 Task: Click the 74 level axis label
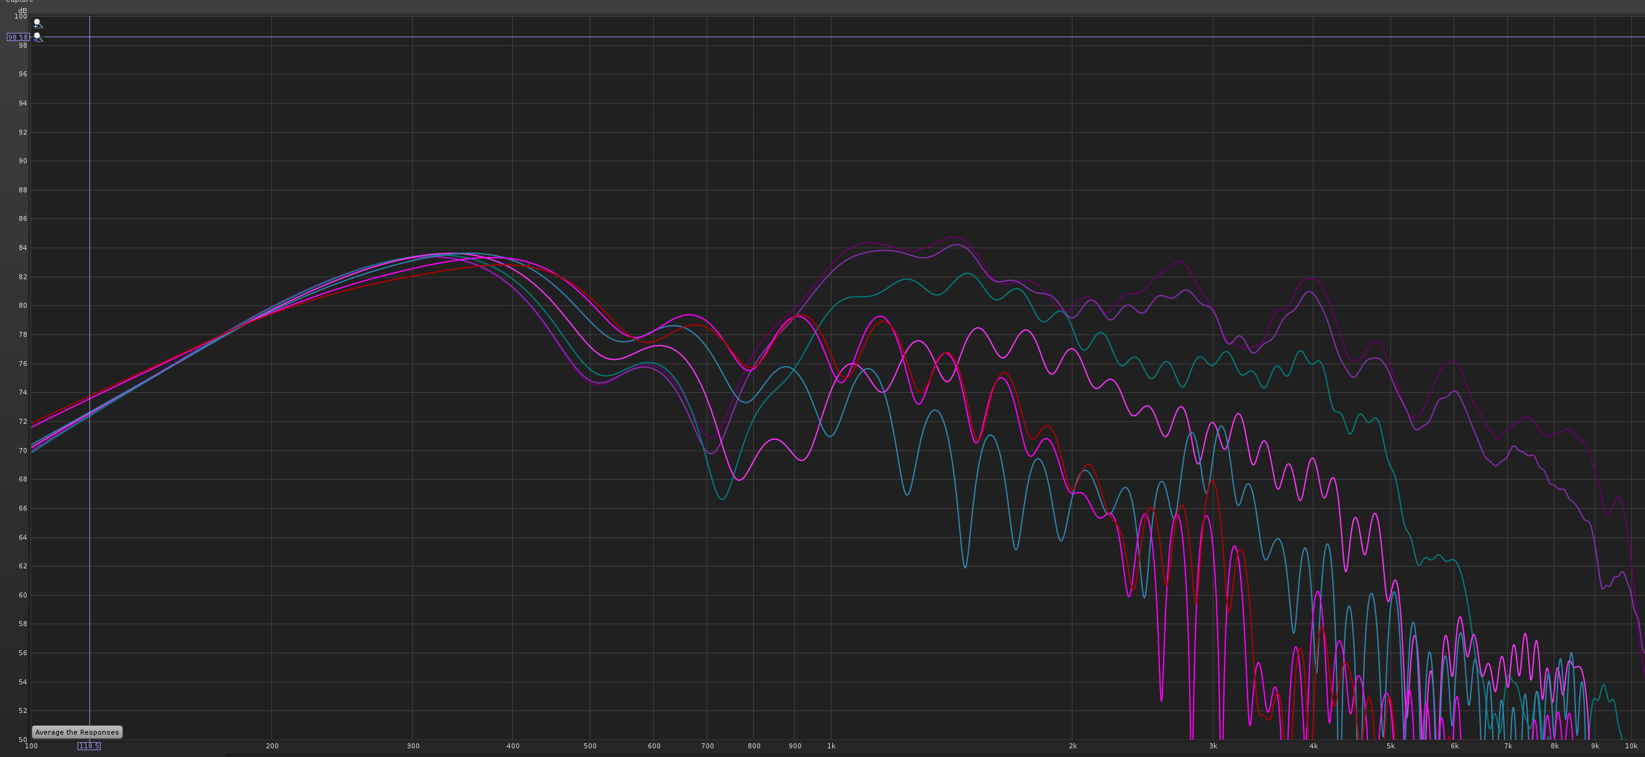(x=23, y=393)
